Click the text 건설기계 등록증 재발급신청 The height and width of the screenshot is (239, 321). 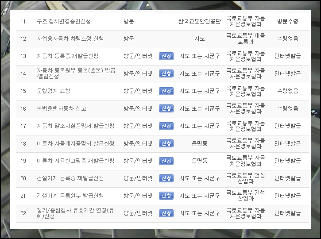70,178
